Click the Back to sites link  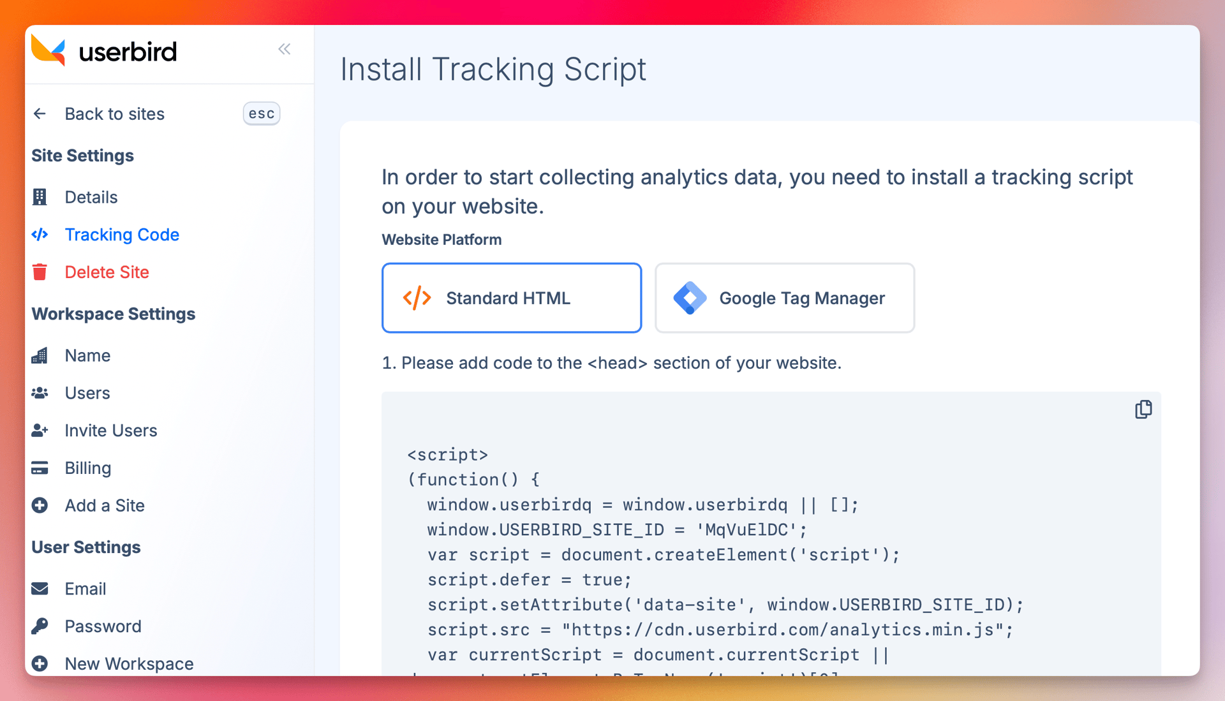click(x=114, y=114)
